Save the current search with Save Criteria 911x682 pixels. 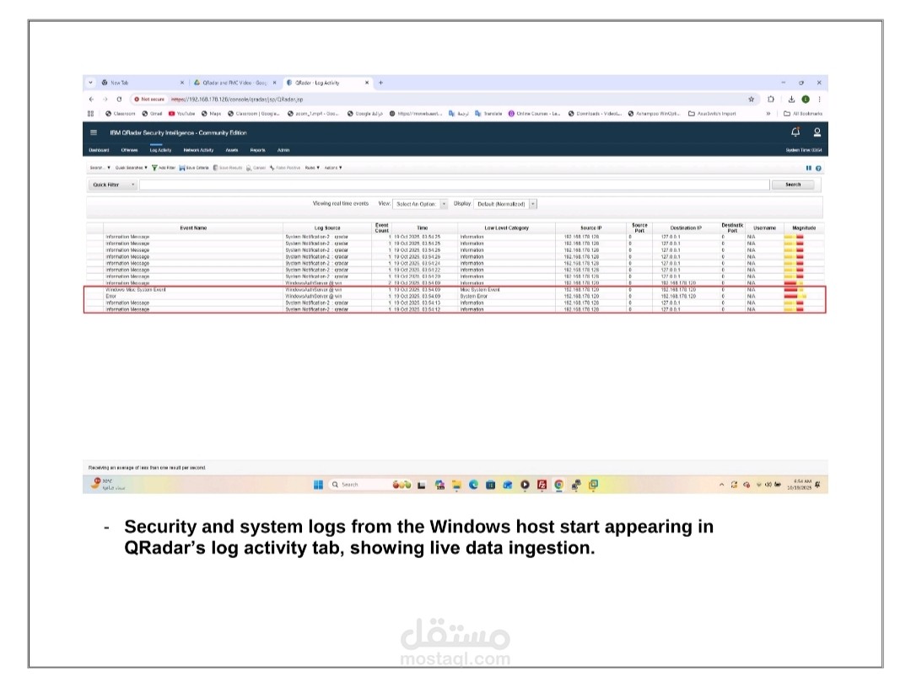click(x=194, y=168)
